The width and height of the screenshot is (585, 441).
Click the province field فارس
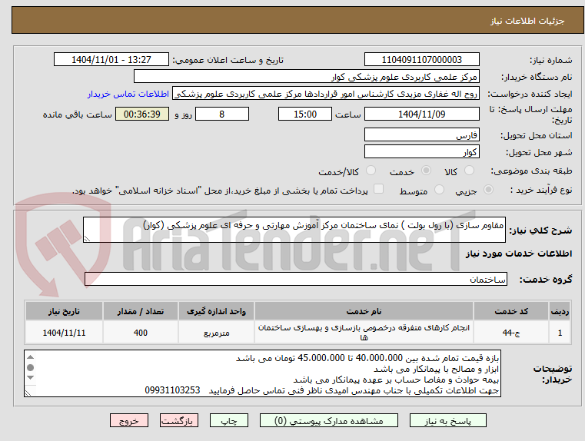click(x=421, y=135)
